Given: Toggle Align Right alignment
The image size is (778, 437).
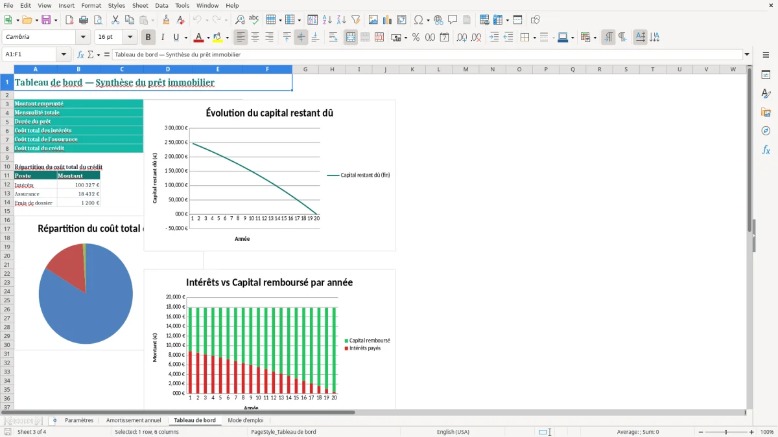Looking at the screenshot, I should pos(270,38).
